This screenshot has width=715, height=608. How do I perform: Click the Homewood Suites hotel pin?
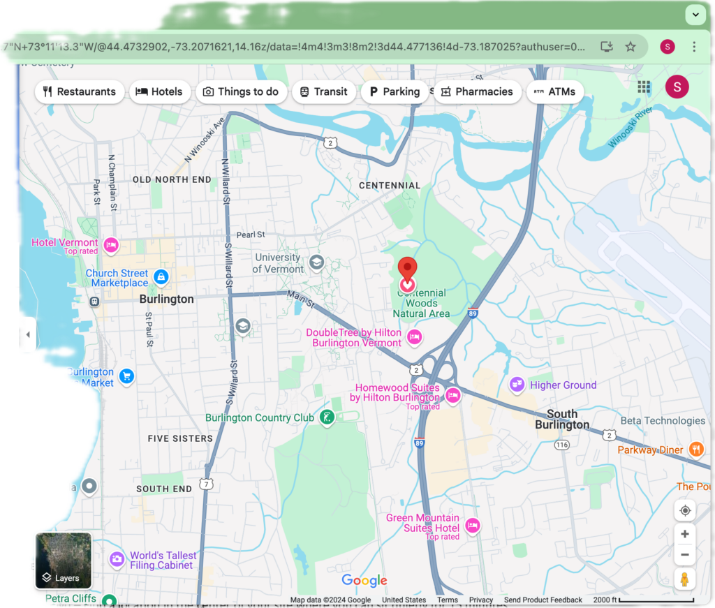click(452, 396)
